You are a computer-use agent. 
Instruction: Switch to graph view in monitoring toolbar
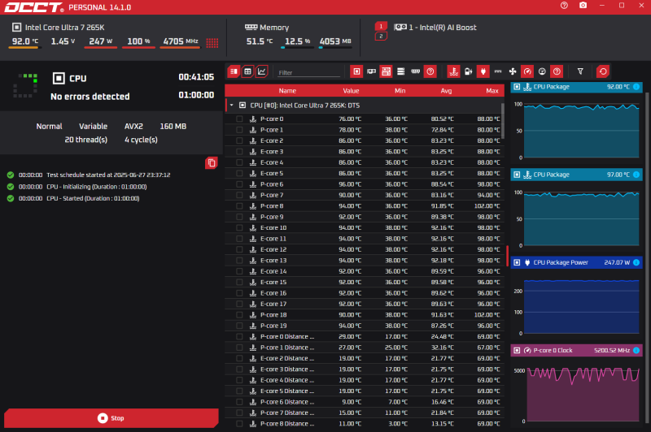261,71
